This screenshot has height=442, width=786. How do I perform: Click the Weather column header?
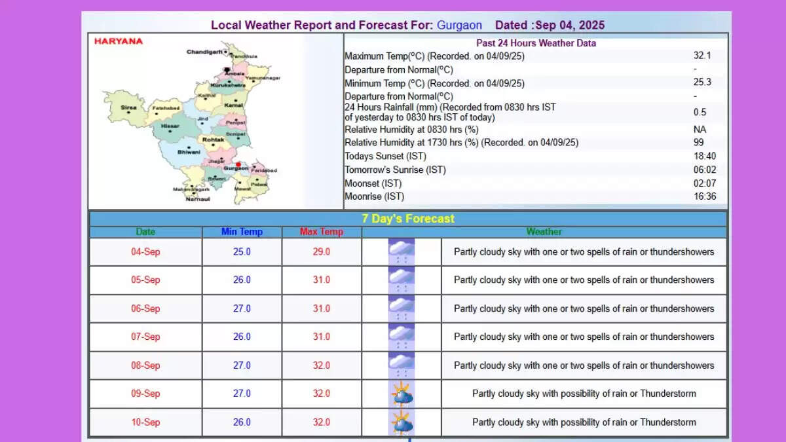544,232
